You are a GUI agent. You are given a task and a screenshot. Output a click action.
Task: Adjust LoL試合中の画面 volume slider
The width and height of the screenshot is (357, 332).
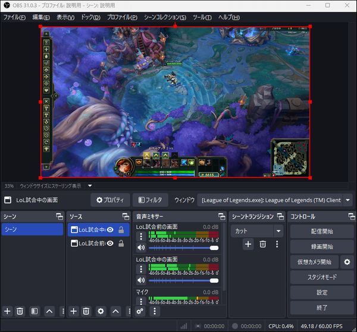tap(183, 280)
